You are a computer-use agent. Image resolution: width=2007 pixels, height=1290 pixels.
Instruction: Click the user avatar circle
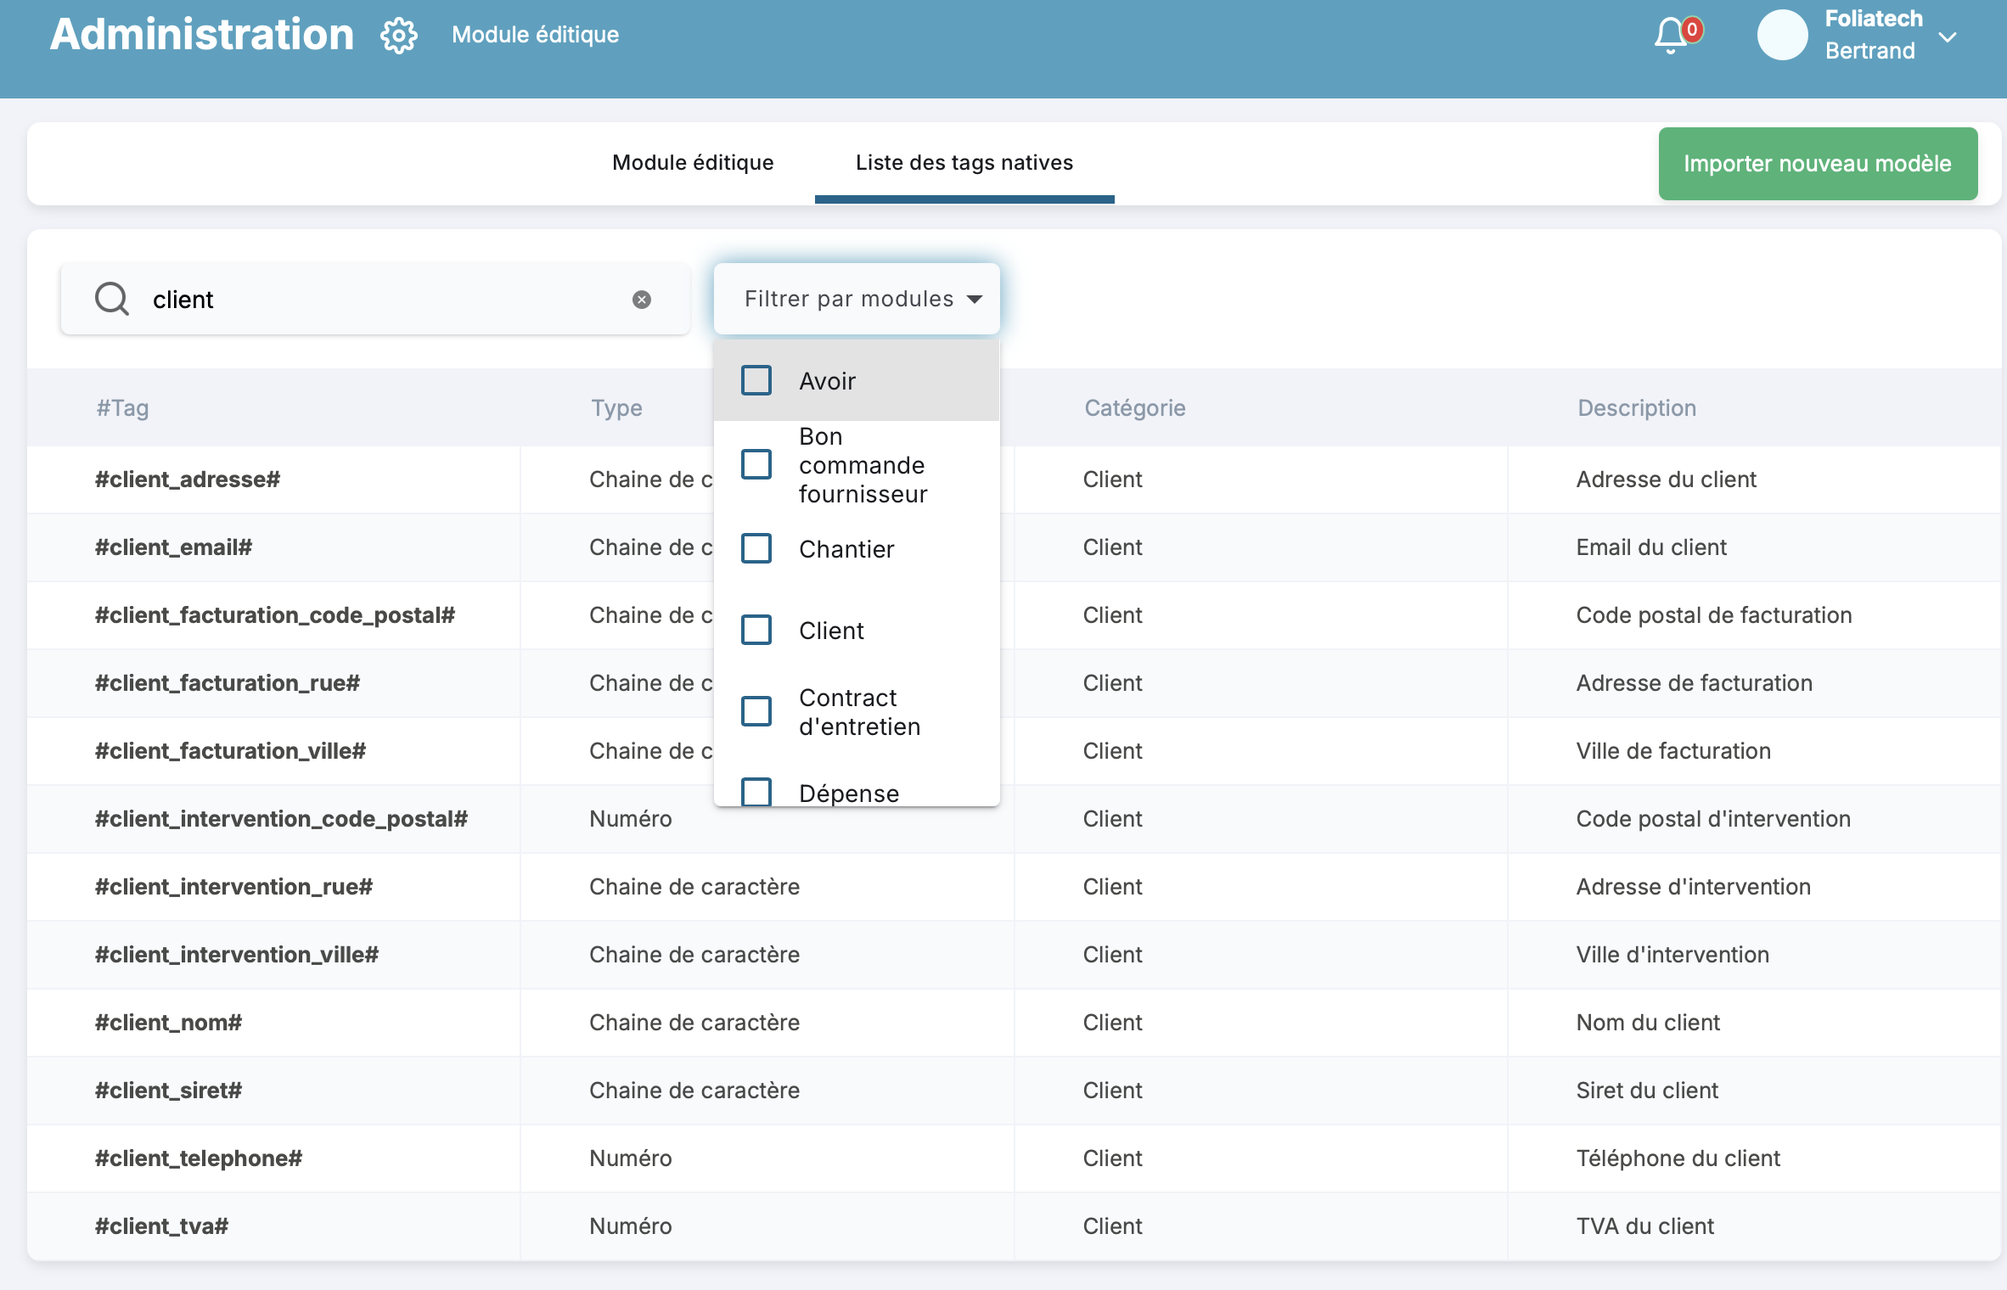click(1782, 36)
